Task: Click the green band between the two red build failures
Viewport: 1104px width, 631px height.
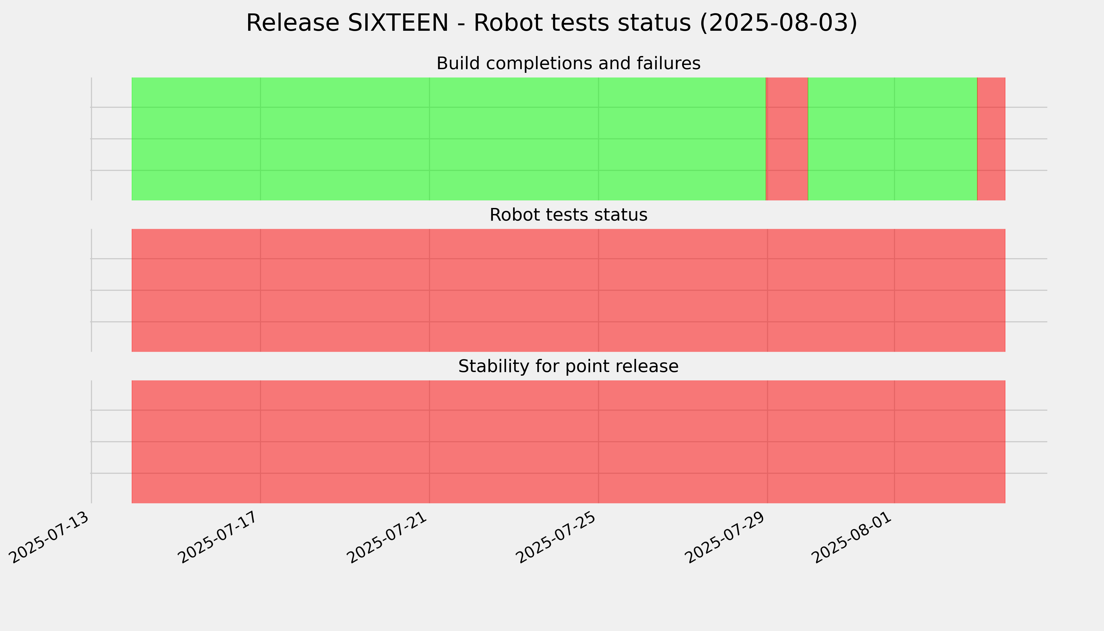Action: click(x=893, y=139)
